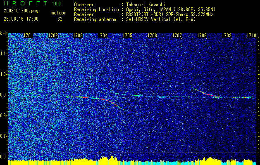Click the Receiving Location label

(x=96, y=9)
